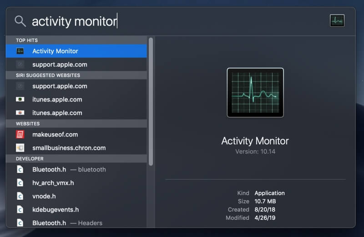
Task: Select the kdebugevents.h file result
Action: click(x=76, y=210)
